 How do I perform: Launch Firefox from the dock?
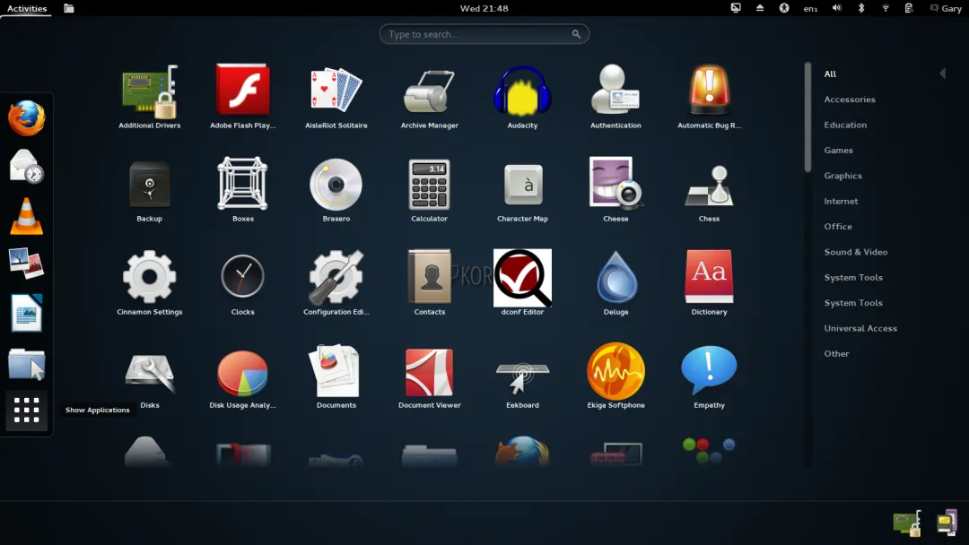click(x=27, y=118)
